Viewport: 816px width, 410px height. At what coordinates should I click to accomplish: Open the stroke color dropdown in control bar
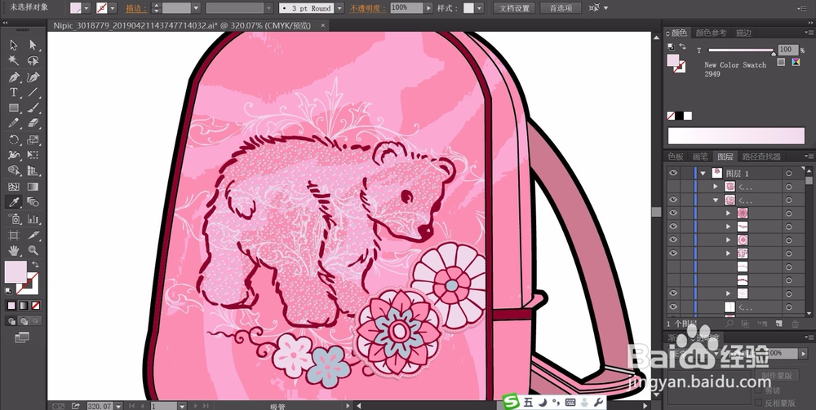pyautogui.click(x=113, y=8)
